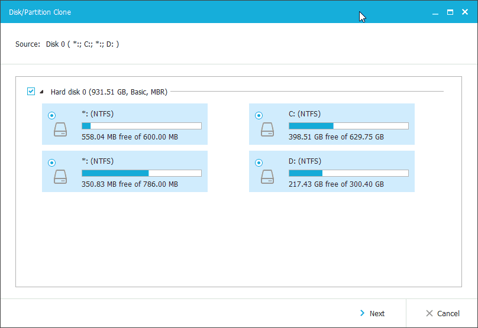Close the Disk/Partition Clone window
Image resolution: width=478 pixels, height=328 pixels.
point(466,12)
